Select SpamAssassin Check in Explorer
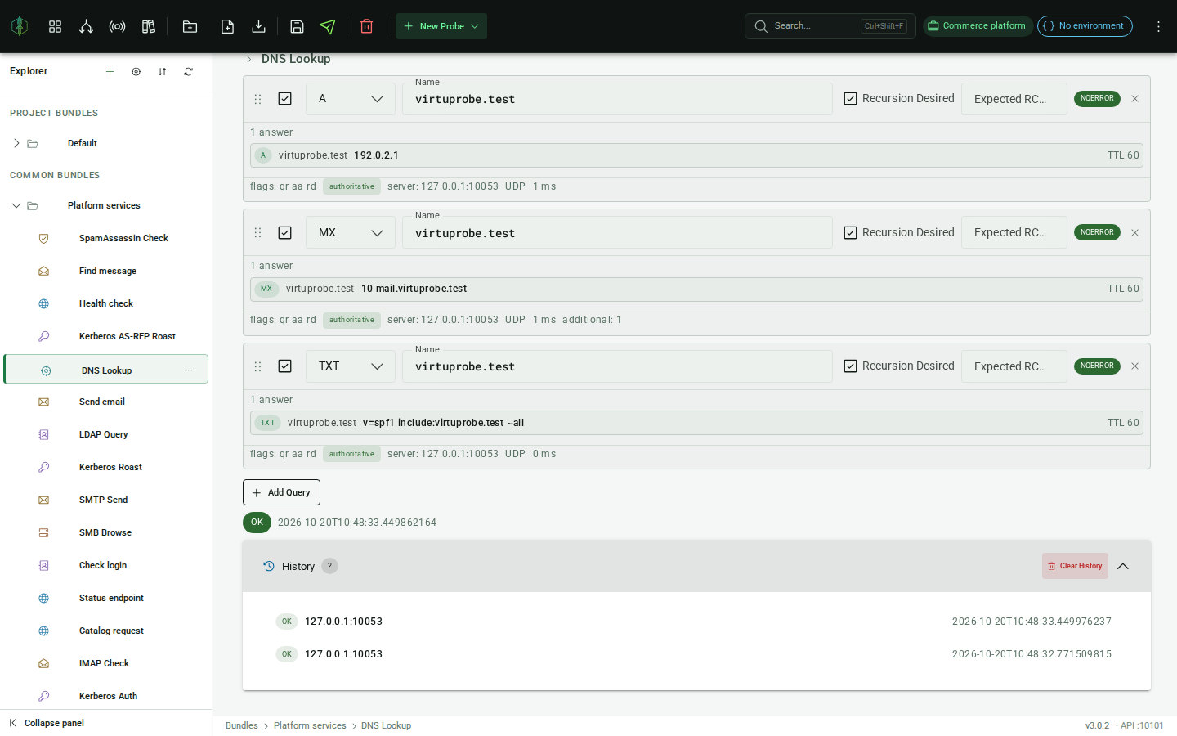 pyautogui.click(x=123, y=238)
